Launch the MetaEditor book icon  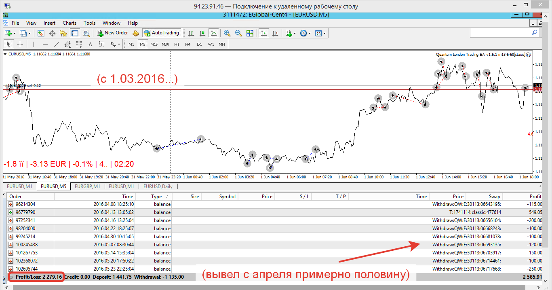(x=136, y=33)
